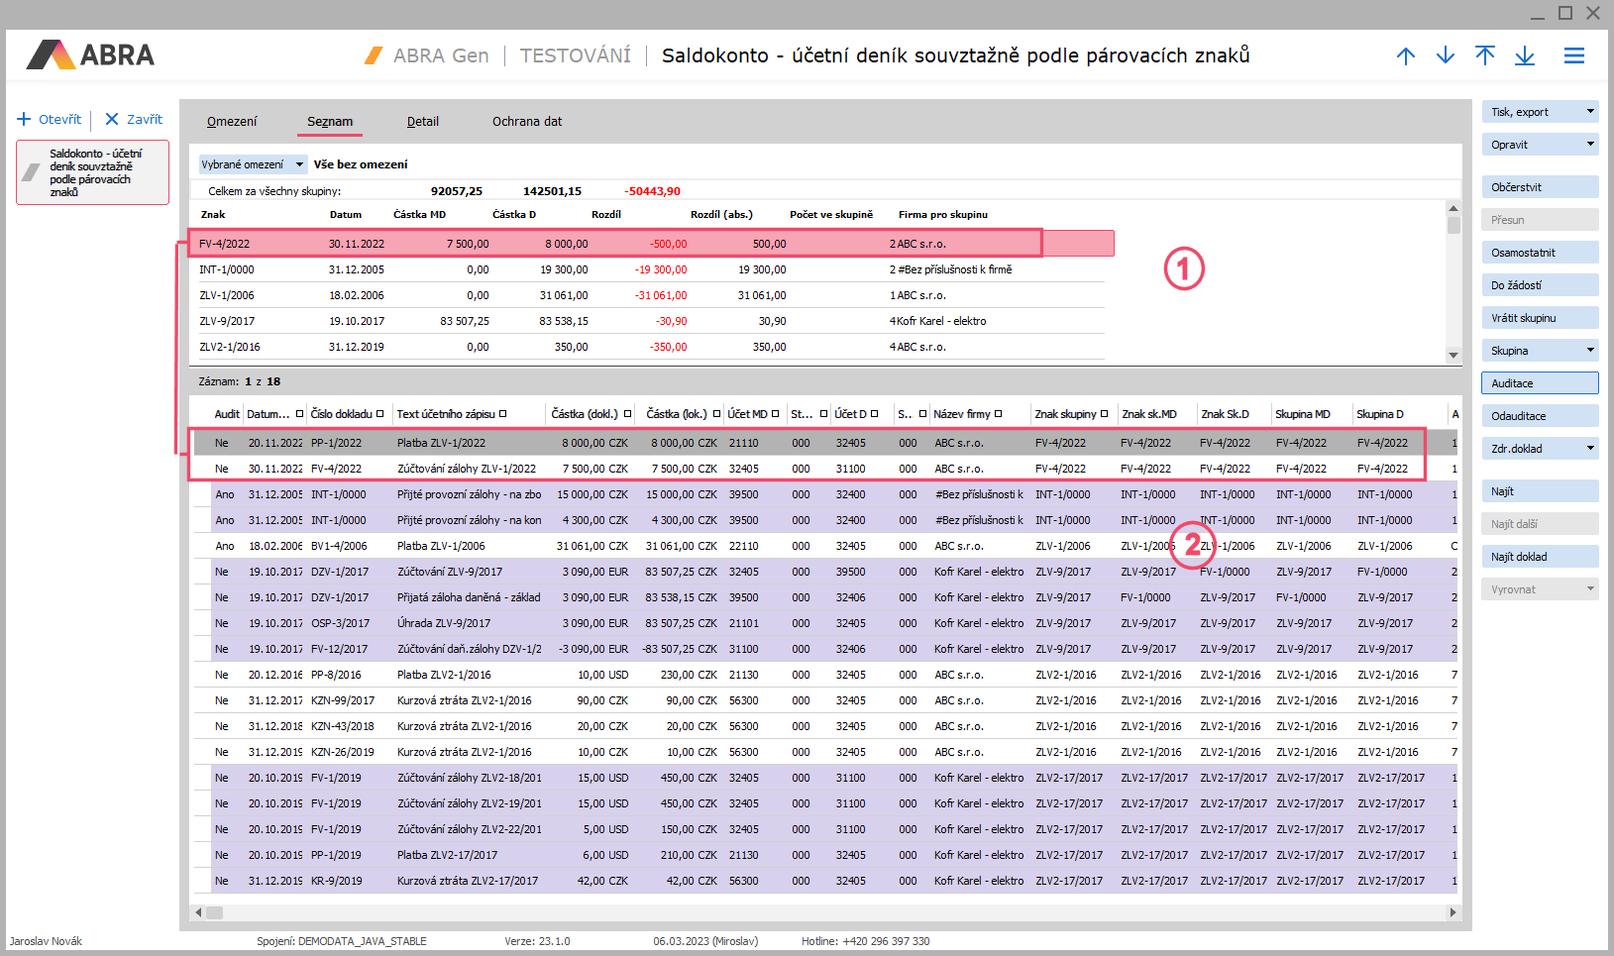Go to next record with down arrow
Screen dimensions: 1614x956
click(x=1445, y=56)
